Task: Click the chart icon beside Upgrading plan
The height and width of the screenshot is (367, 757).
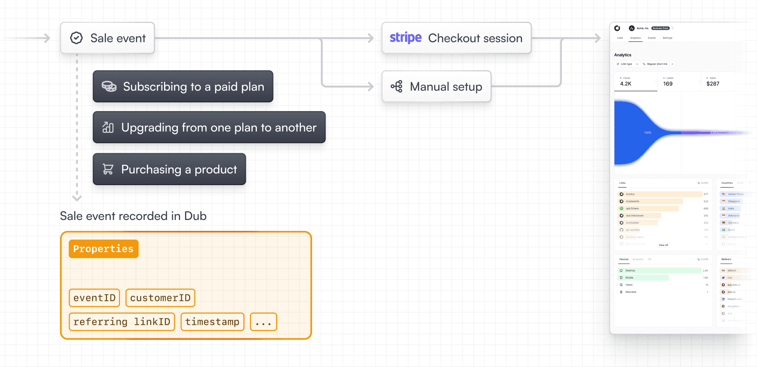Action: 108,127
